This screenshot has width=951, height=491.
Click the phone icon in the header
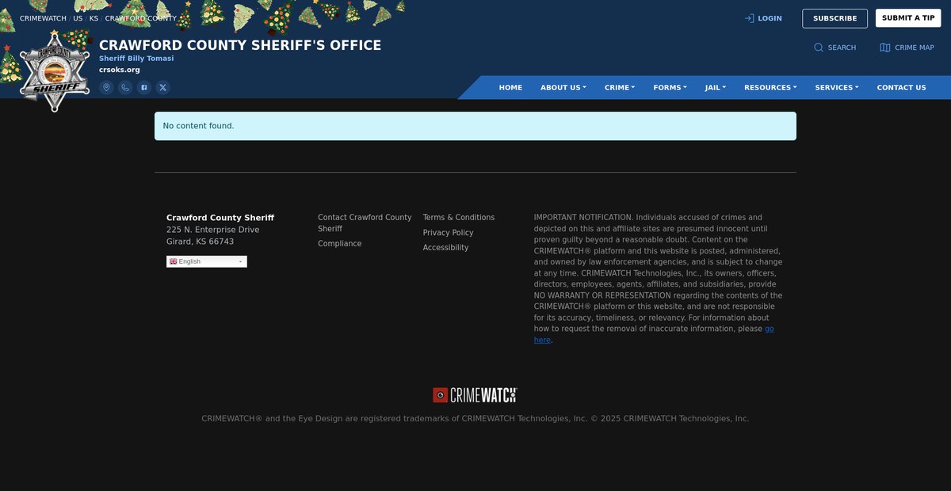point(125,87)
